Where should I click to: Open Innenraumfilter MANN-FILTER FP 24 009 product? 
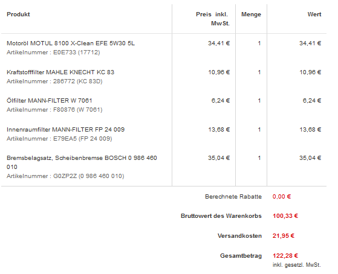point(65,130)
